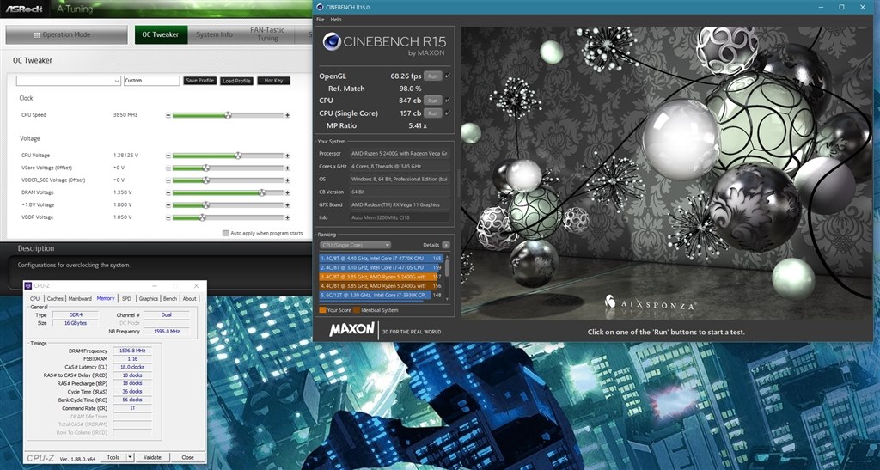Open the CPU-Z Tools dropdown arrow
880x470 pixels.
tap(131, 458)
